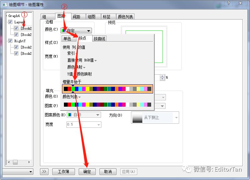Click the gradient preview in the 方向 box

[x=137, y=118]
